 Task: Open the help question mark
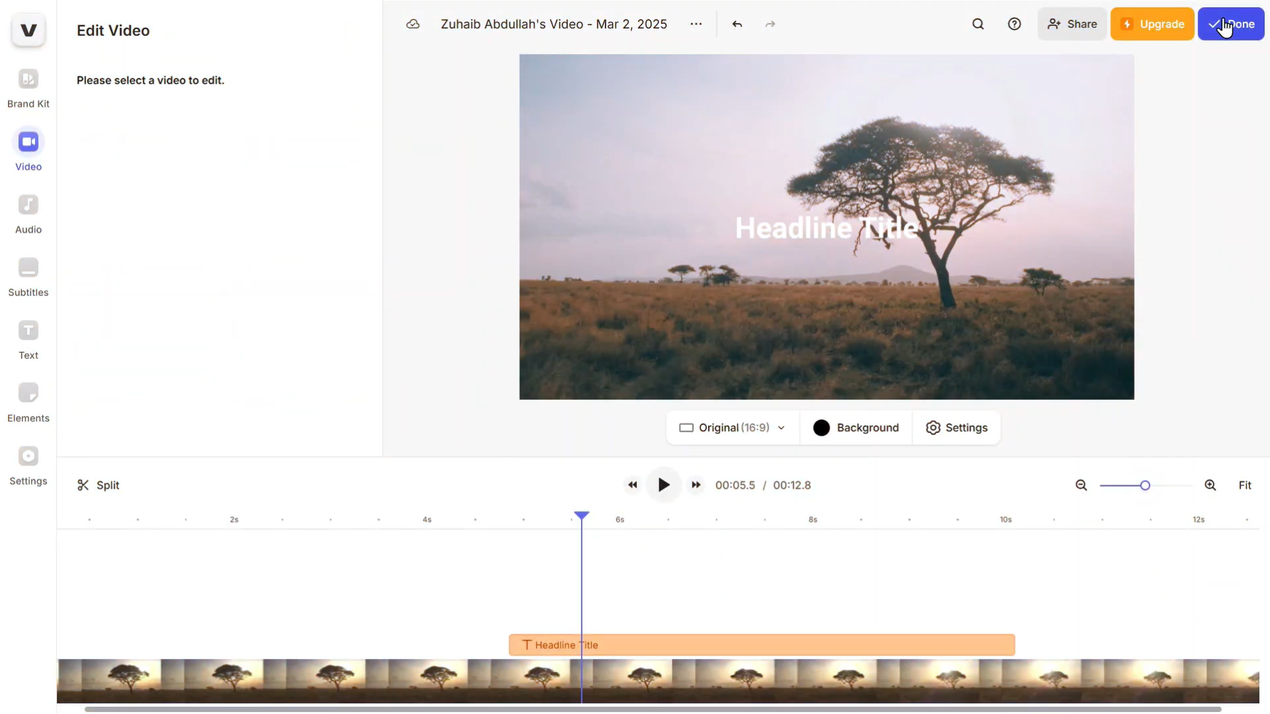tap(1015, 24)
